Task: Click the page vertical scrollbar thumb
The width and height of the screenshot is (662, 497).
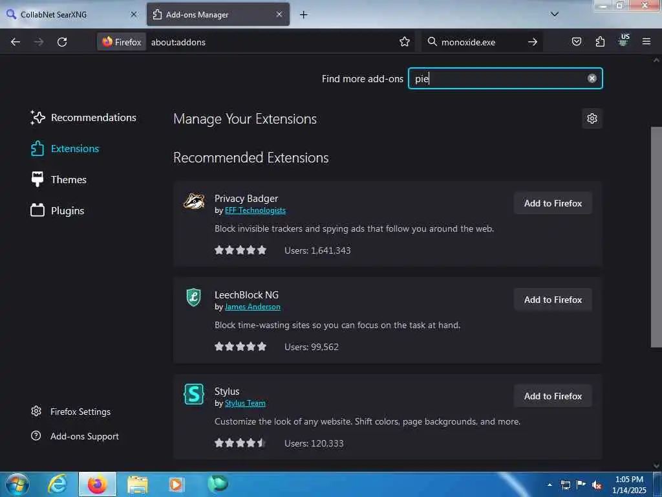Action: pyautogui.click(x=656, y=237)
